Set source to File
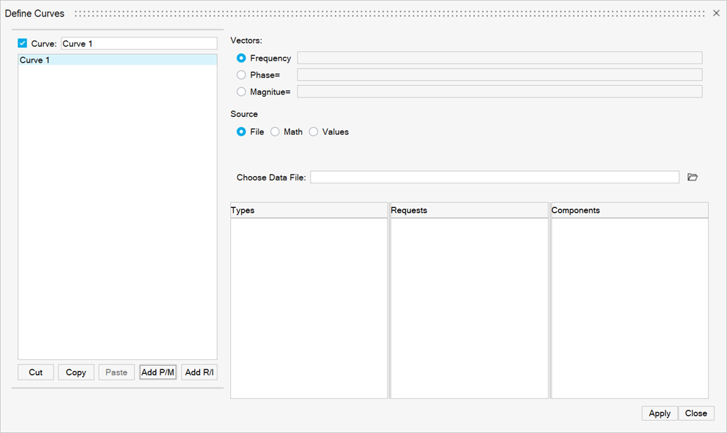 (x=241, y=132)
